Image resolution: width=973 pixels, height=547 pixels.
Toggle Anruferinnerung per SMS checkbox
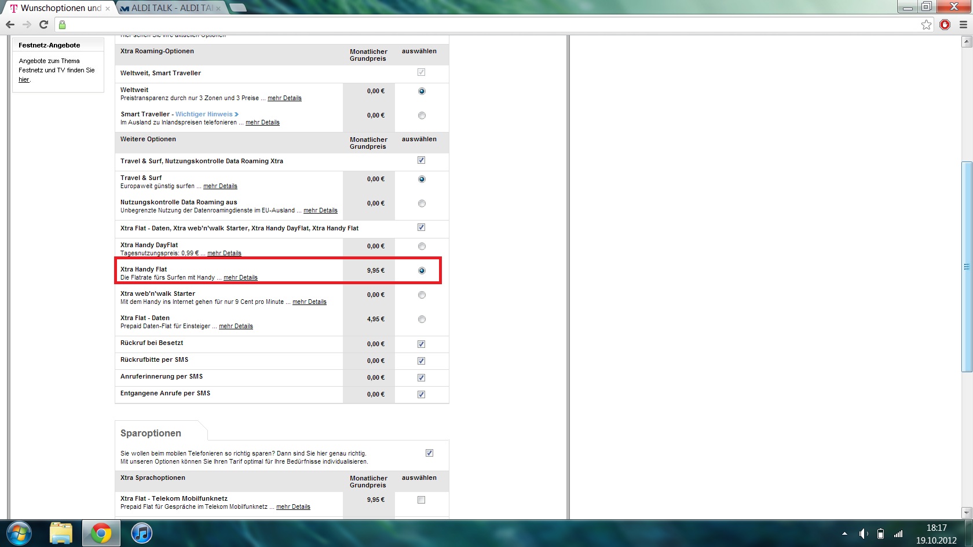(421, 377)
